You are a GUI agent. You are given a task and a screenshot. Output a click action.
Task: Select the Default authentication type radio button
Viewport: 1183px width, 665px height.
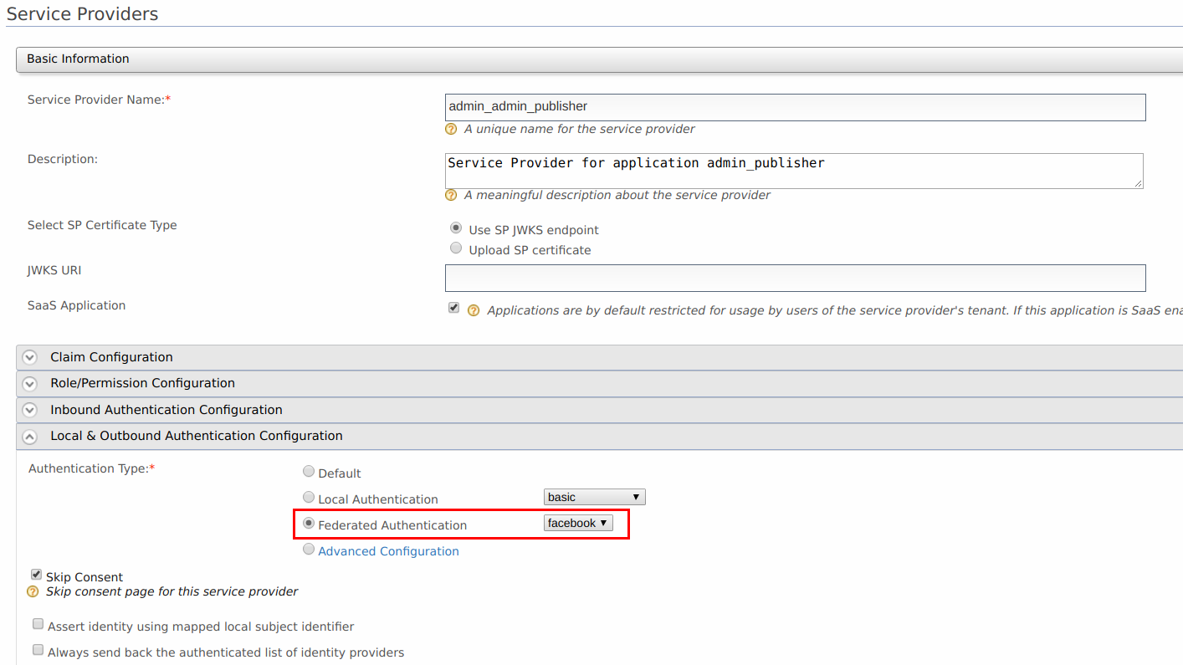[x=309, y=471]
